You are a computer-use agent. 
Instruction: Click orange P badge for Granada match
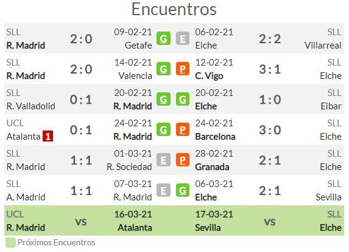tap(183, 160)
